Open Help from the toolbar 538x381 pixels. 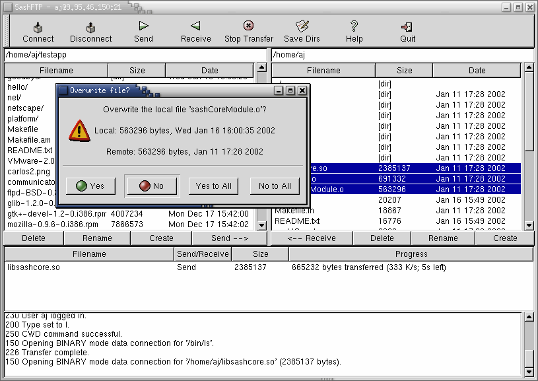(354, 26)
